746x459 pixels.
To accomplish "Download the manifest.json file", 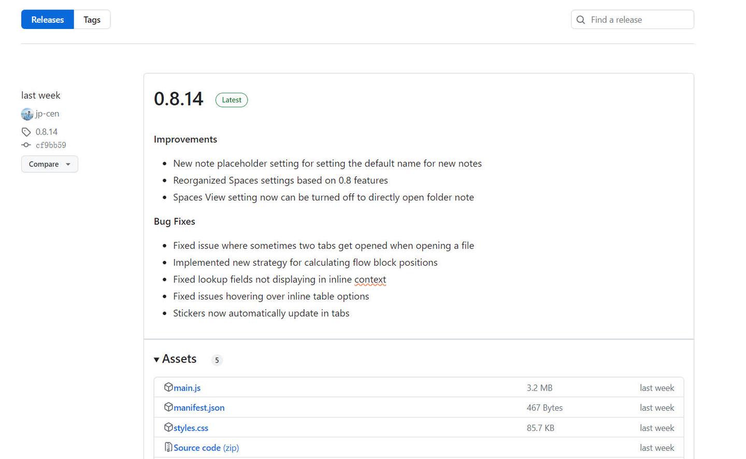I will tap(199, 408).
